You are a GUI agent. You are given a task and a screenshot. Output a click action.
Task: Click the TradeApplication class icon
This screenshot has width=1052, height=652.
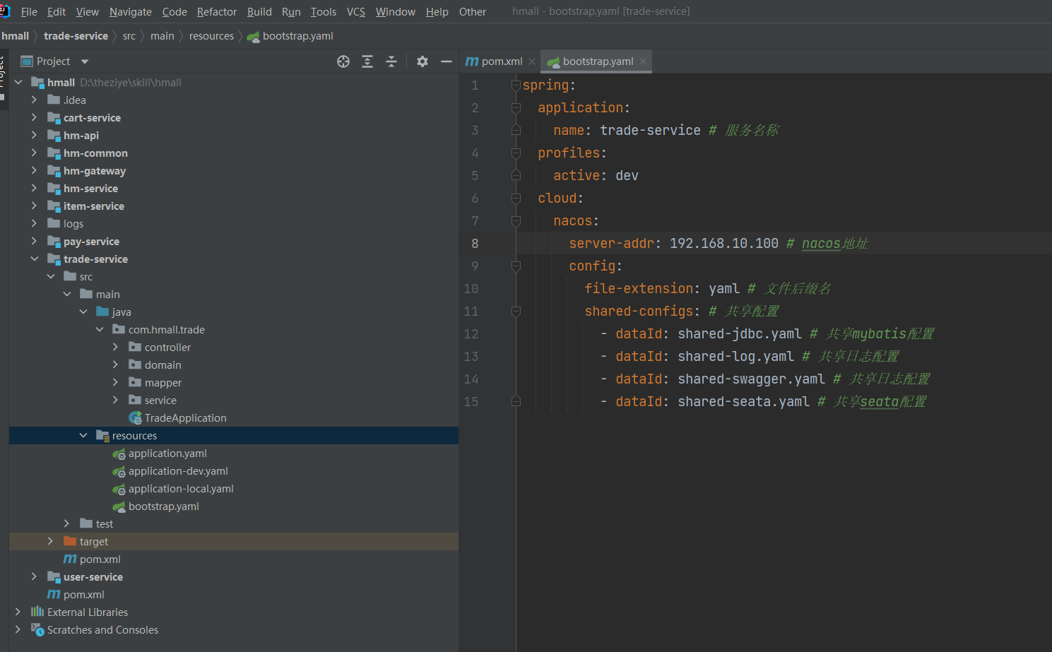(x=136, y=418)
